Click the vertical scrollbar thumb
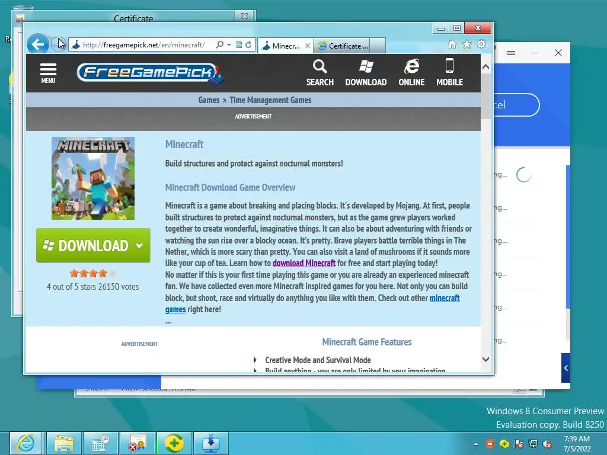Screen dimensions: 607x455 click(486, 96)
